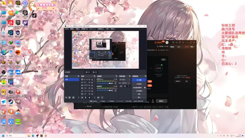Open EA app desktop icon

click(18, 52)
